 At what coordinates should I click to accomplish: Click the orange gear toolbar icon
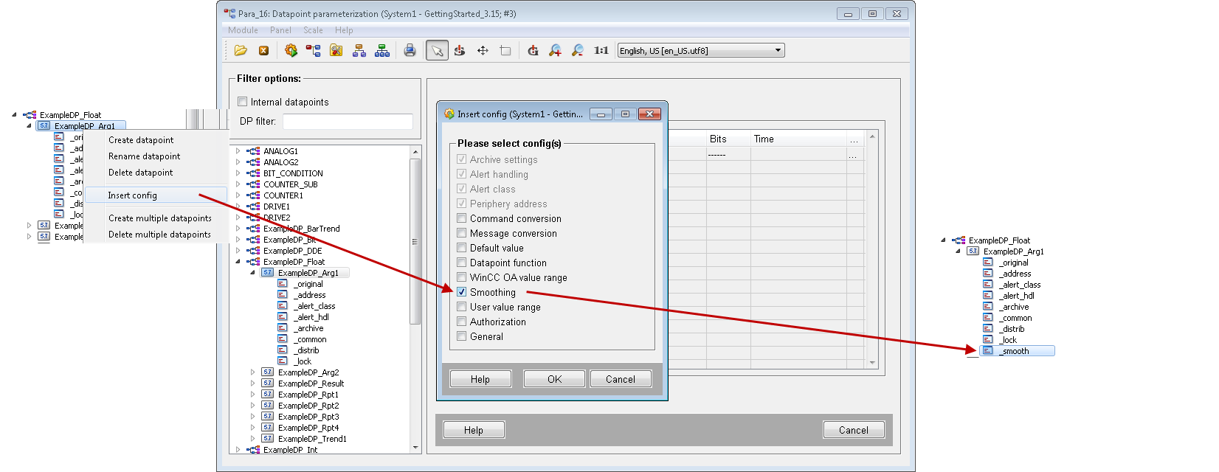tap(291, 51)
